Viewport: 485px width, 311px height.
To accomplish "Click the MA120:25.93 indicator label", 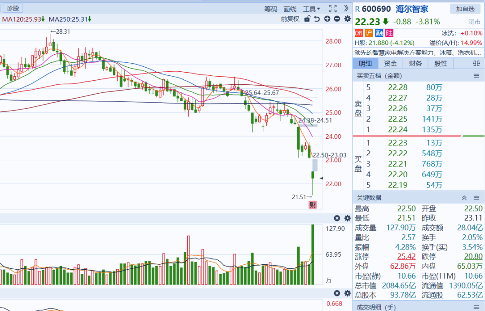I will 23,19.
